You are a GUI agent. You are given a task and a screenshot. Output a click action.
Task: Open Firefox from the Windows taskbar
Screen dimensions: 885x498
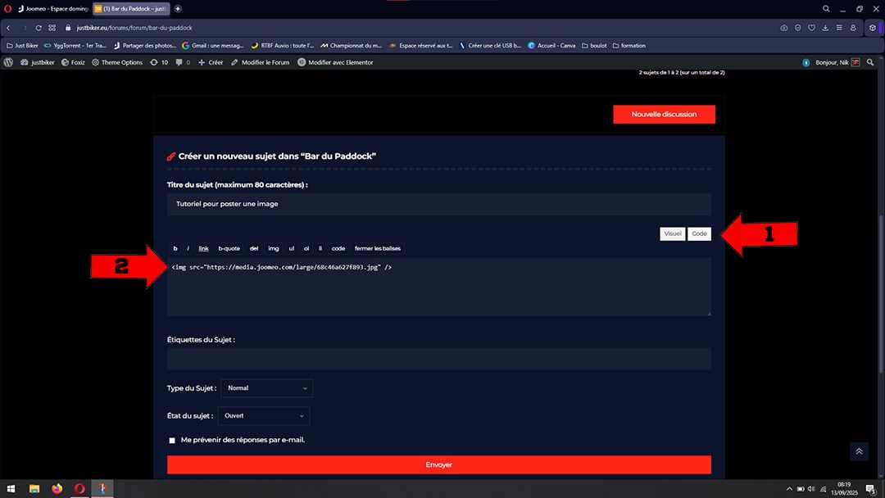coord(57,488)
